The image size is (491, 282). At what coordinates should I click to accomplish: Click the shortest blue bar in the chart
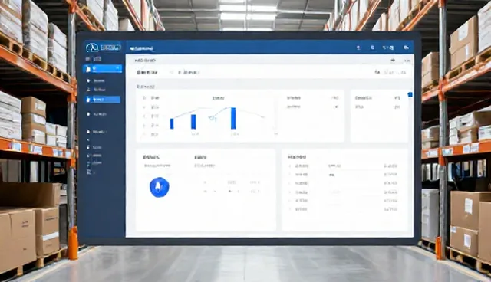[x=172, y=124]
